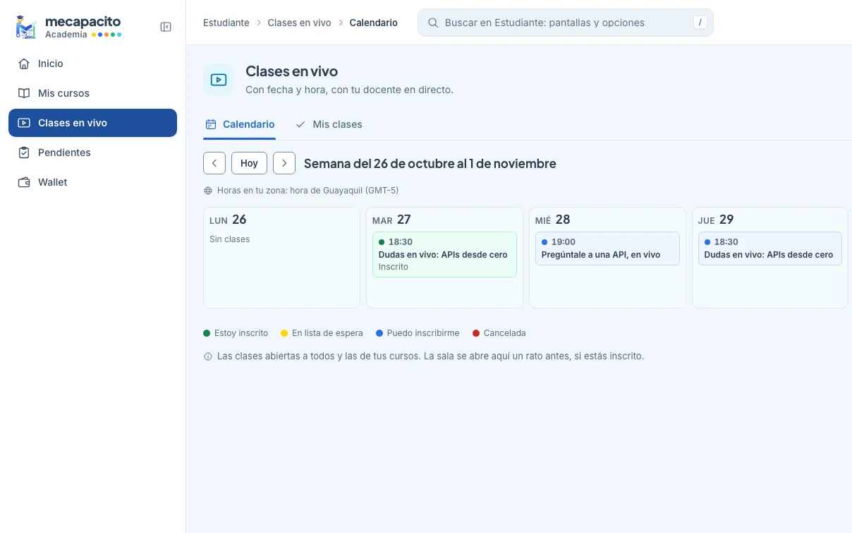The image size is (852, 533).
Task: Click the search magnifier icon
Action: click(433, 23)
